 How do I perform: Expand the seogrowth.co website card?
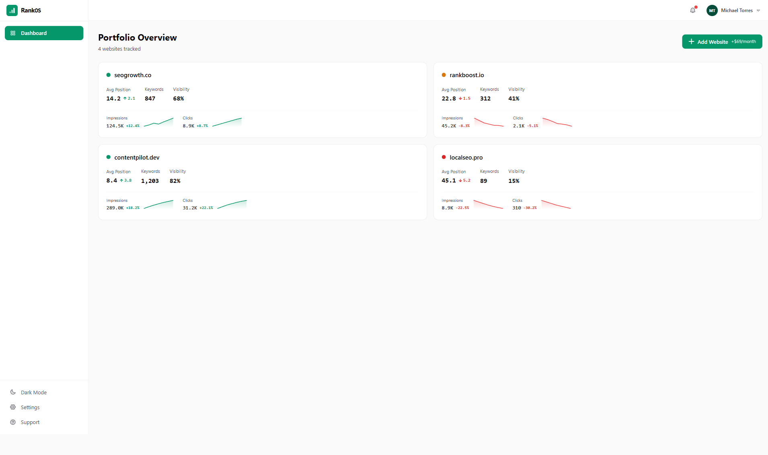click(262, 100)
